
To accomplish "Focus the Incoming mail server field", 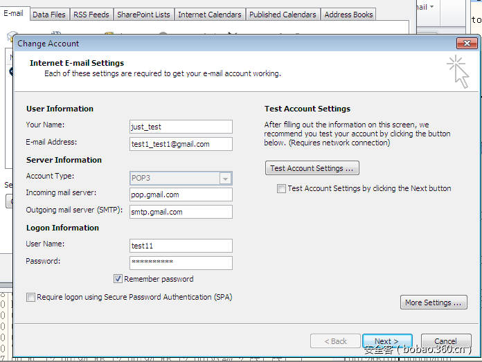I will 181,194.
